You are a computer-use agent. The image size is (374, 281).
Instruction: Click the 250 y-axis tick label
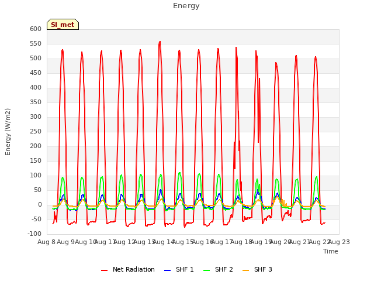(x=36, y=131)
